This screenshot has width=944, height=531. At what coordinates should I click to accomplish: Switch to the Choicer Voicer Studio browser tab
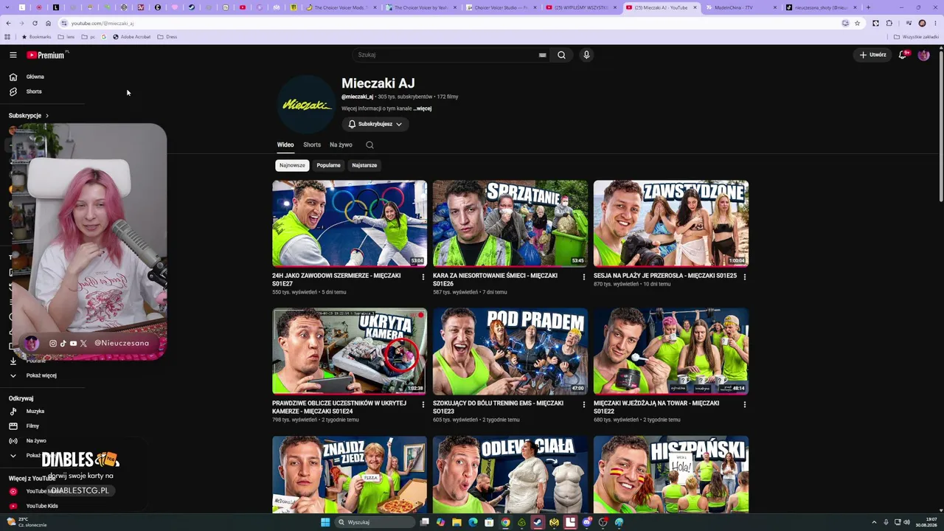pyautogui.click(x=502, y=7)
